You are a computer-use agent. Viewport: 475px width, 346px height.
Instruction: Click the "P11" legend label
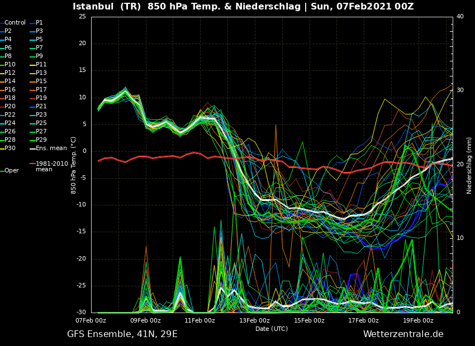coord(41,64)
